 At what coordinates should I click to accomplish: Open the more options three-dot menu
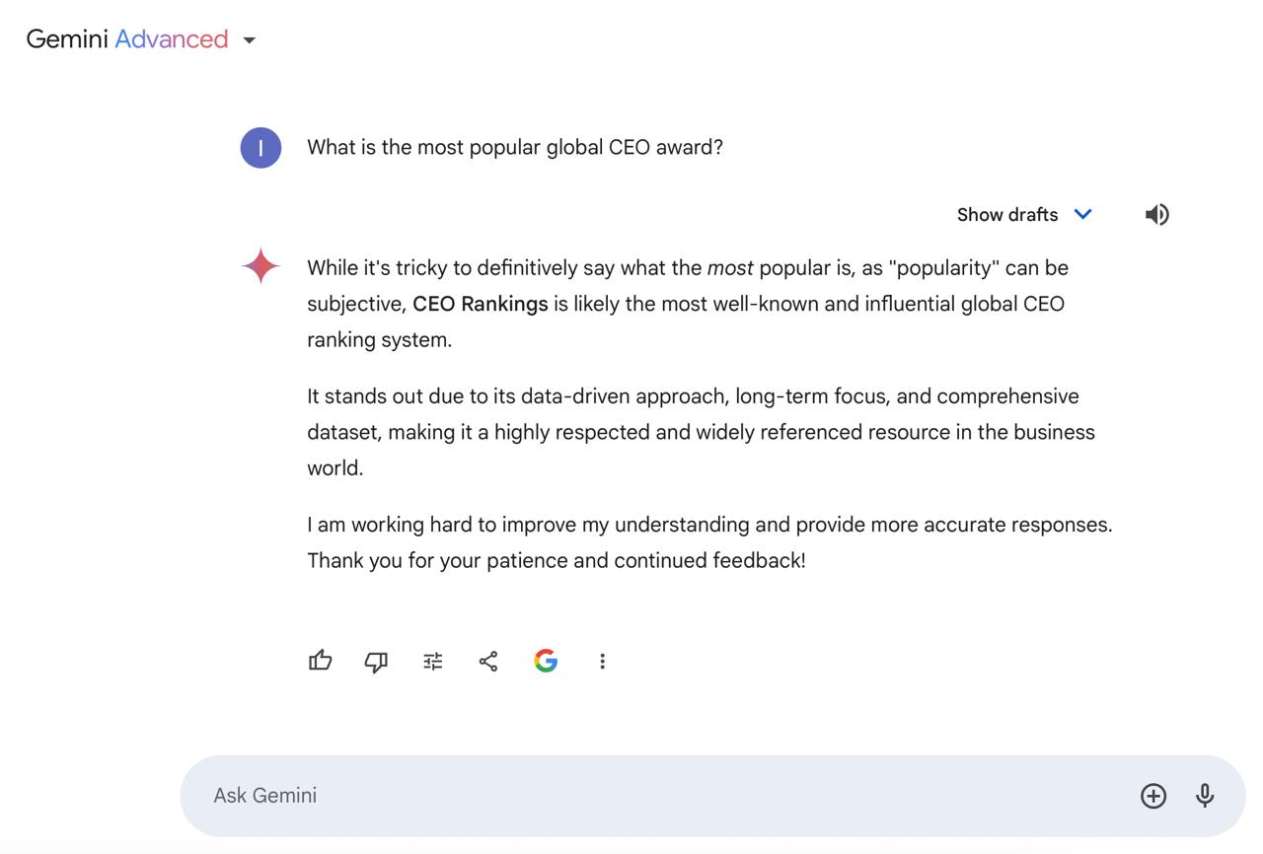coord(603,661)
